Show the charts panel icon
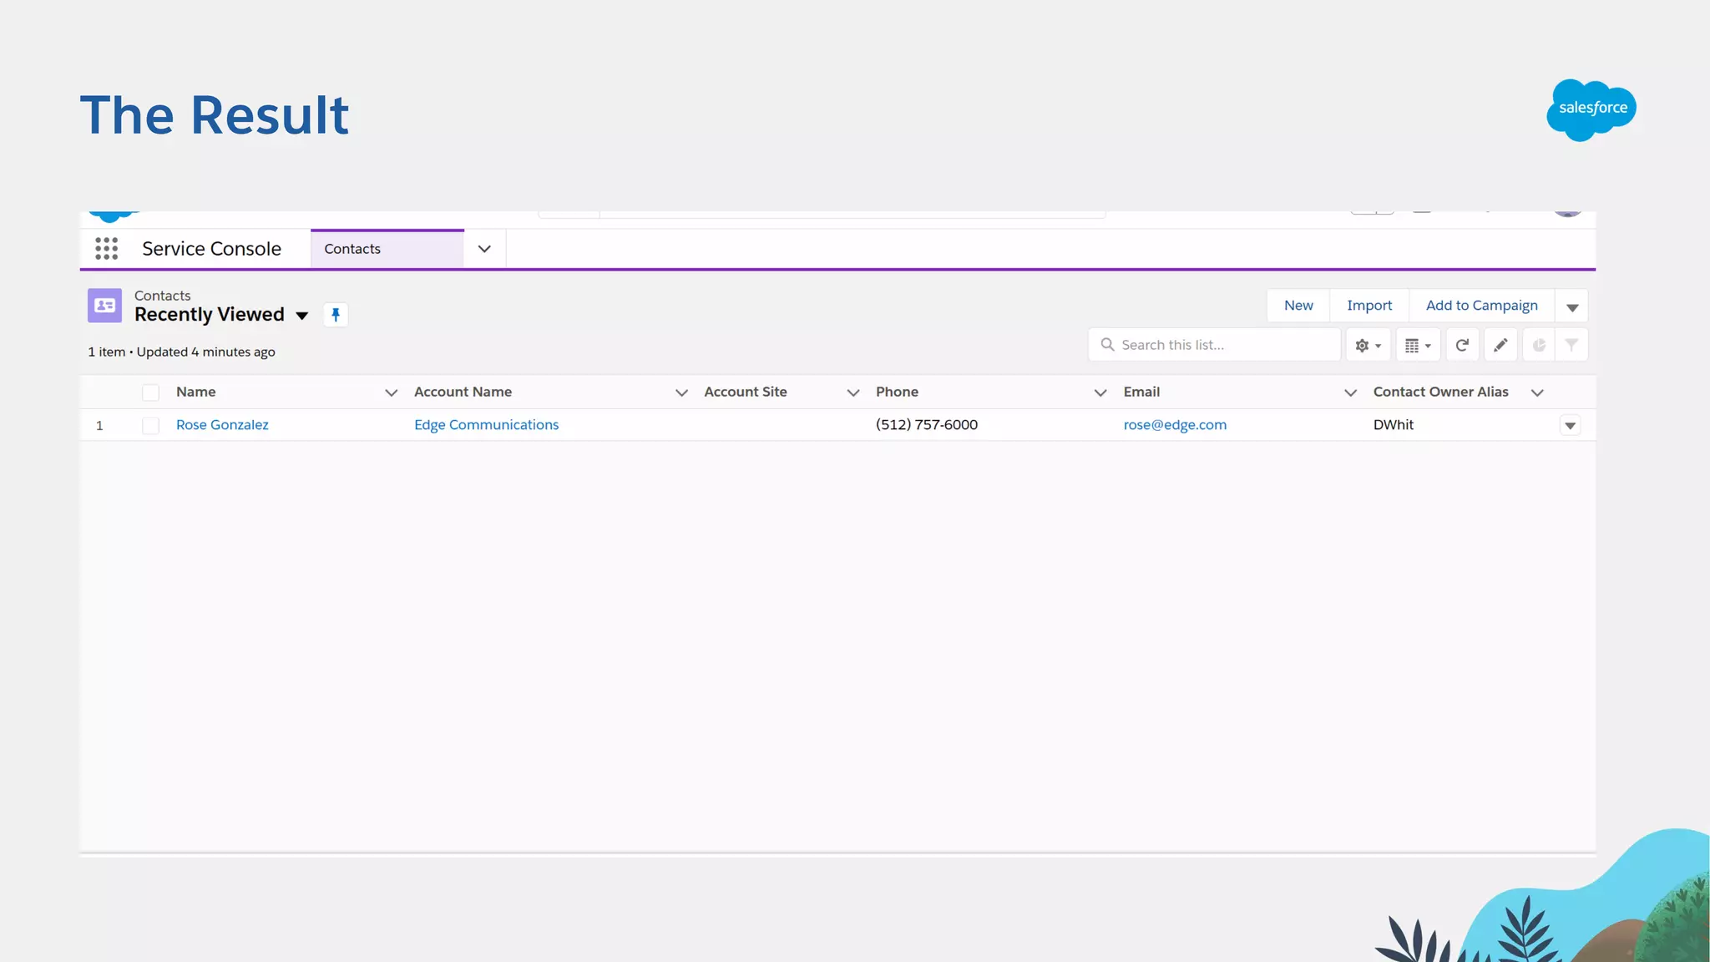 (1539, 345)
